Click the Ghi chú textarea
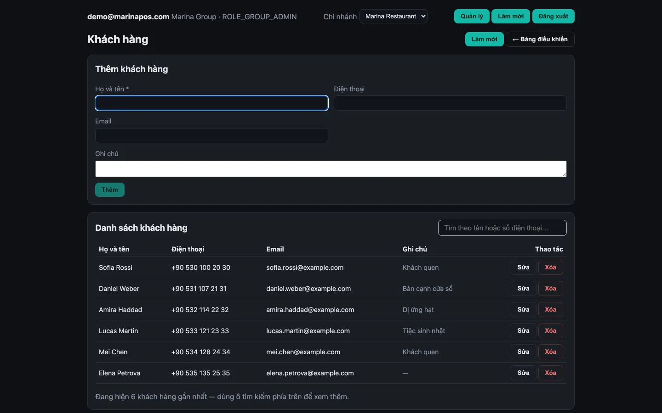 coord(331,169)
